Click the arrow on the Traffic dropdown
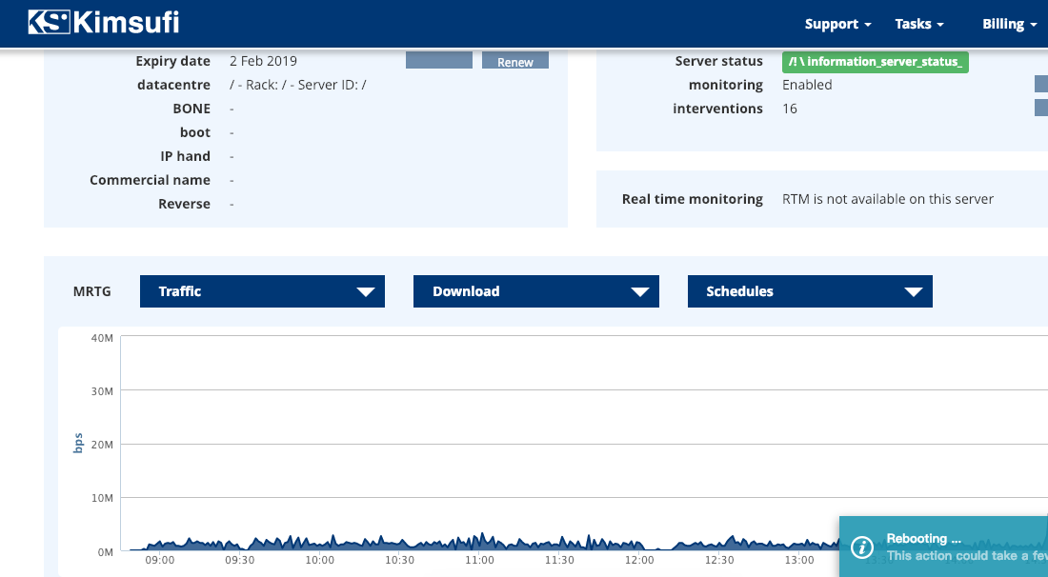 click(x=365, y=292)
